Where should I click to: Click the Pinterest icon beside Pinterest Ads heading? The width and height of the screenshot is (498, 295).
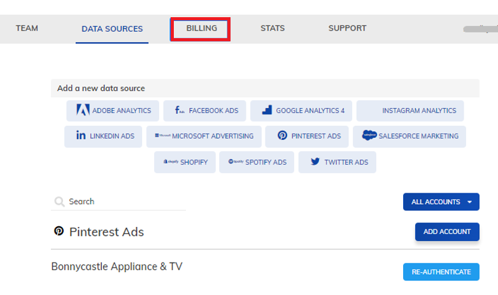59,231
